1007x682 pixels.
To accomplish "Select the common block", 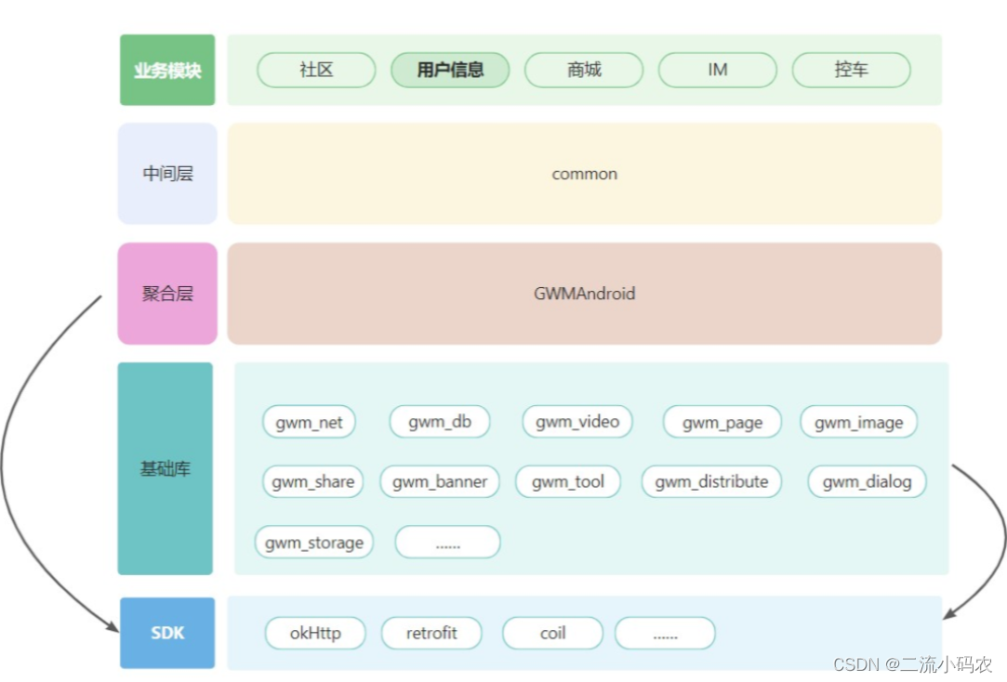I will click(585, 173).
